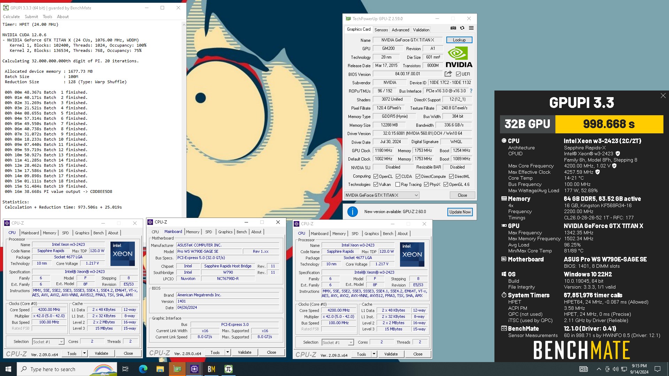
Task: Open Windows Start menu
Action: click(8, 369)
